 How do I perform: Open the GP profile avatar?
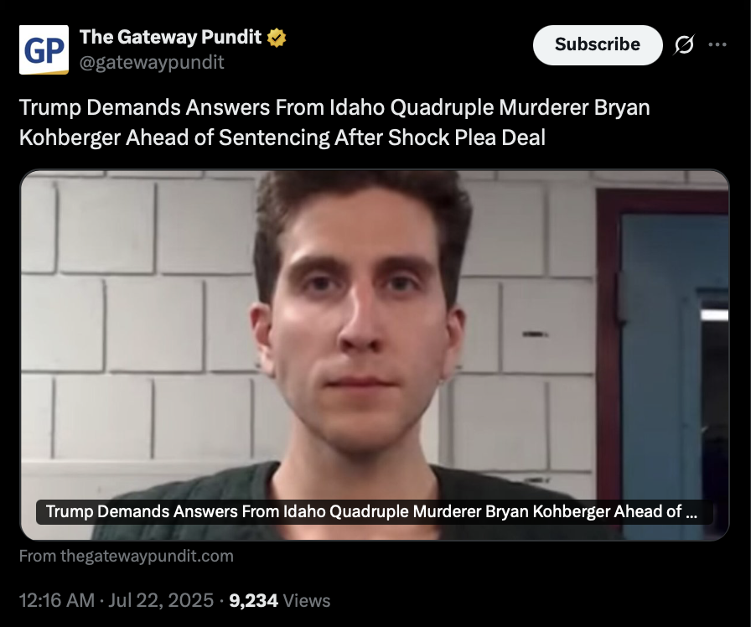[44, 49]
